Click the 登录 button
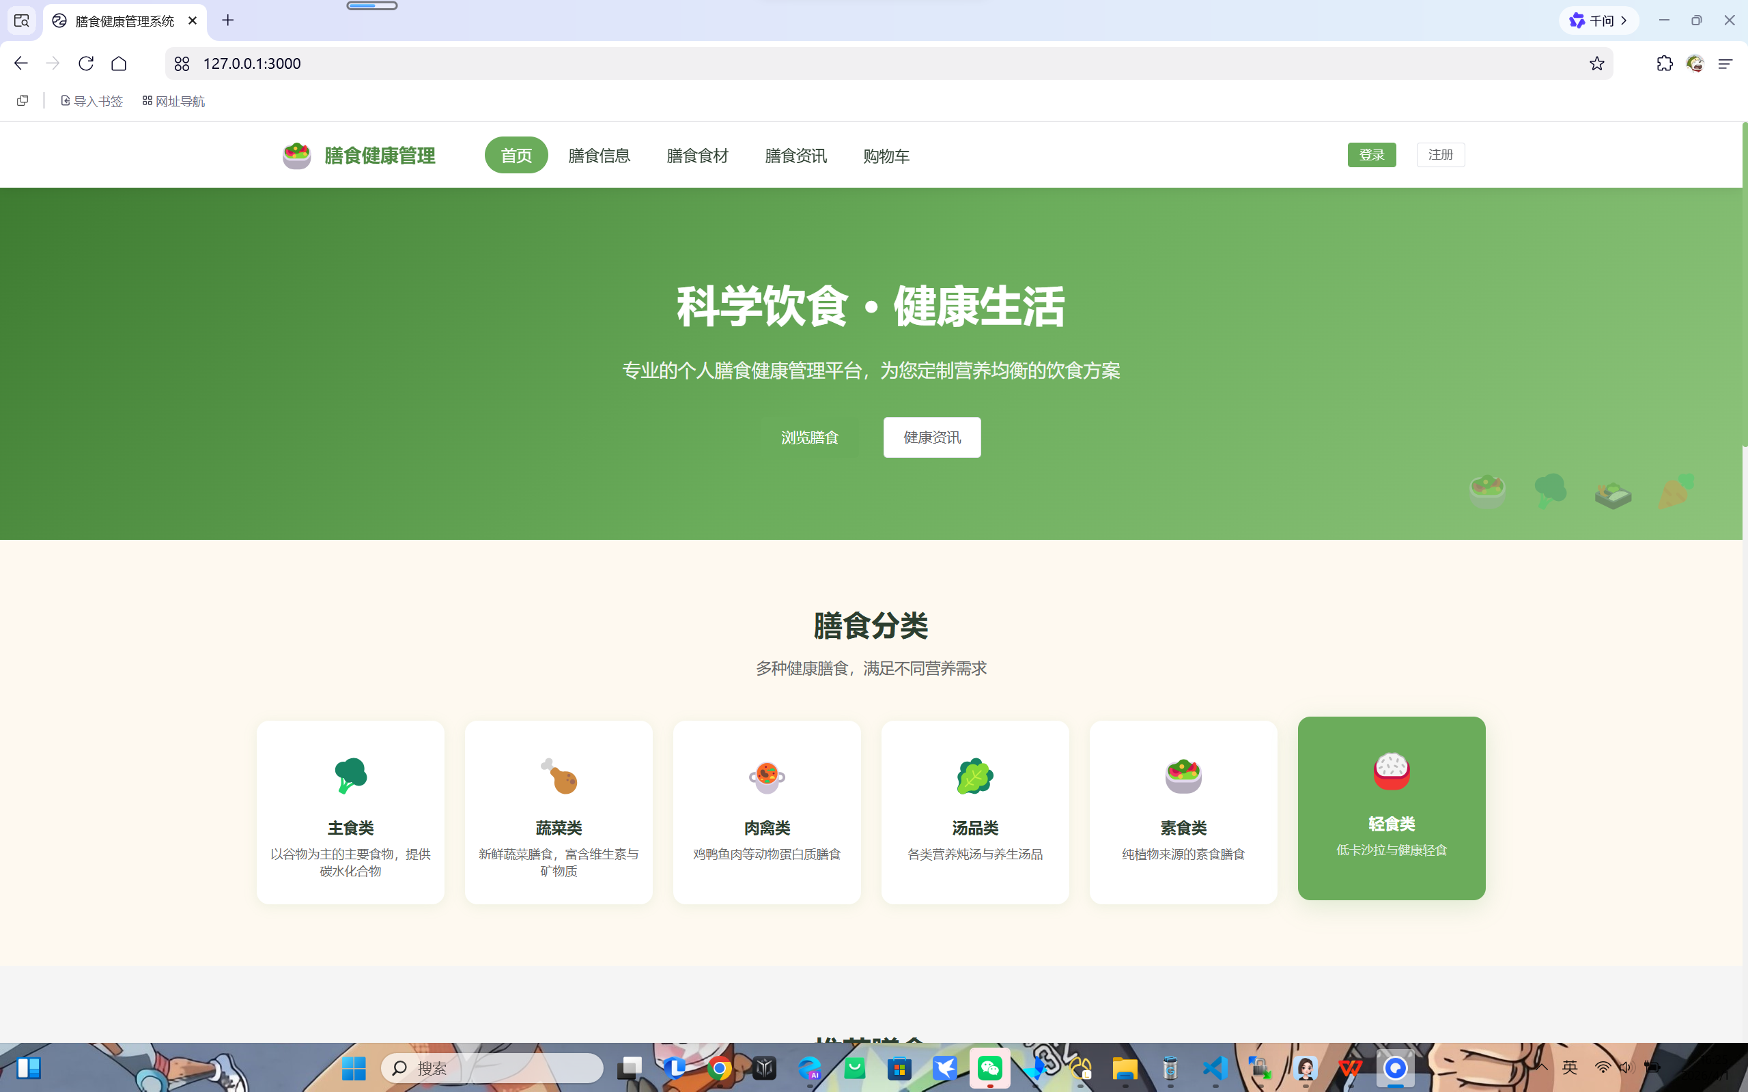Viewport: 1748px width, 1092px height. [x=1371, y=154]
